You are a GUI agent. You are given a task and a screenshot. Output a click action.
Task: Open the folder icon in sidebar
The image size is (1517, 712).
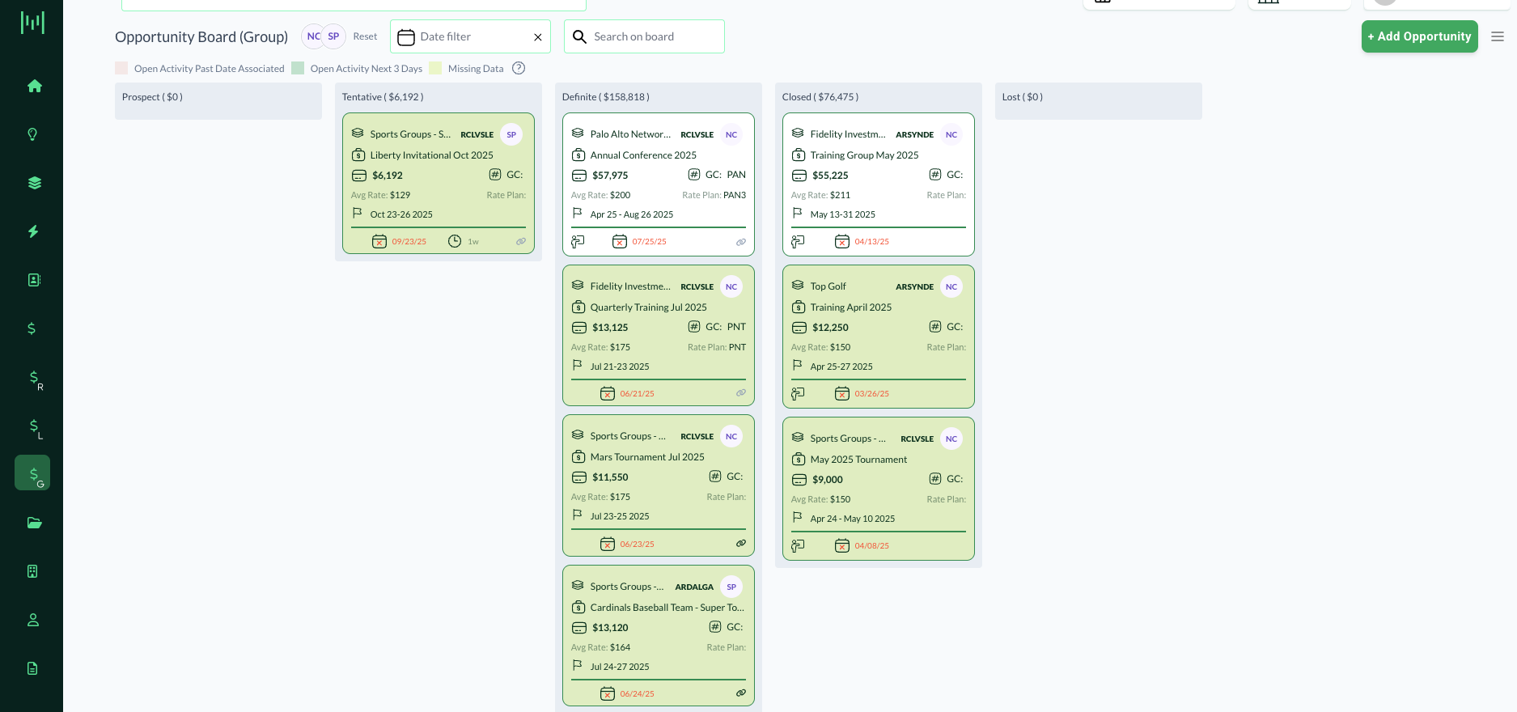pyautogui.click(x=34, y=523)
